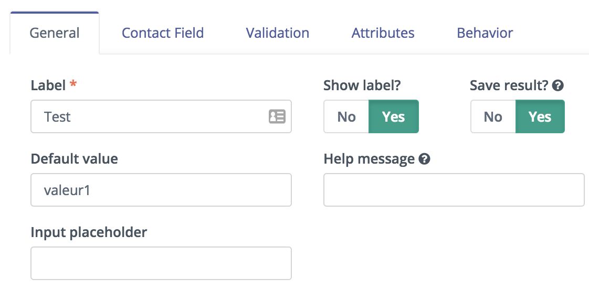589x300 pixels.
Task: Focus the Label field containing Test
Action: coord(161,116)
